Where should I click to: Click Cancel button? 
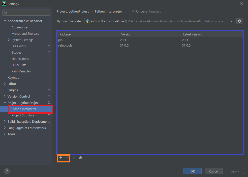(213, 171)
